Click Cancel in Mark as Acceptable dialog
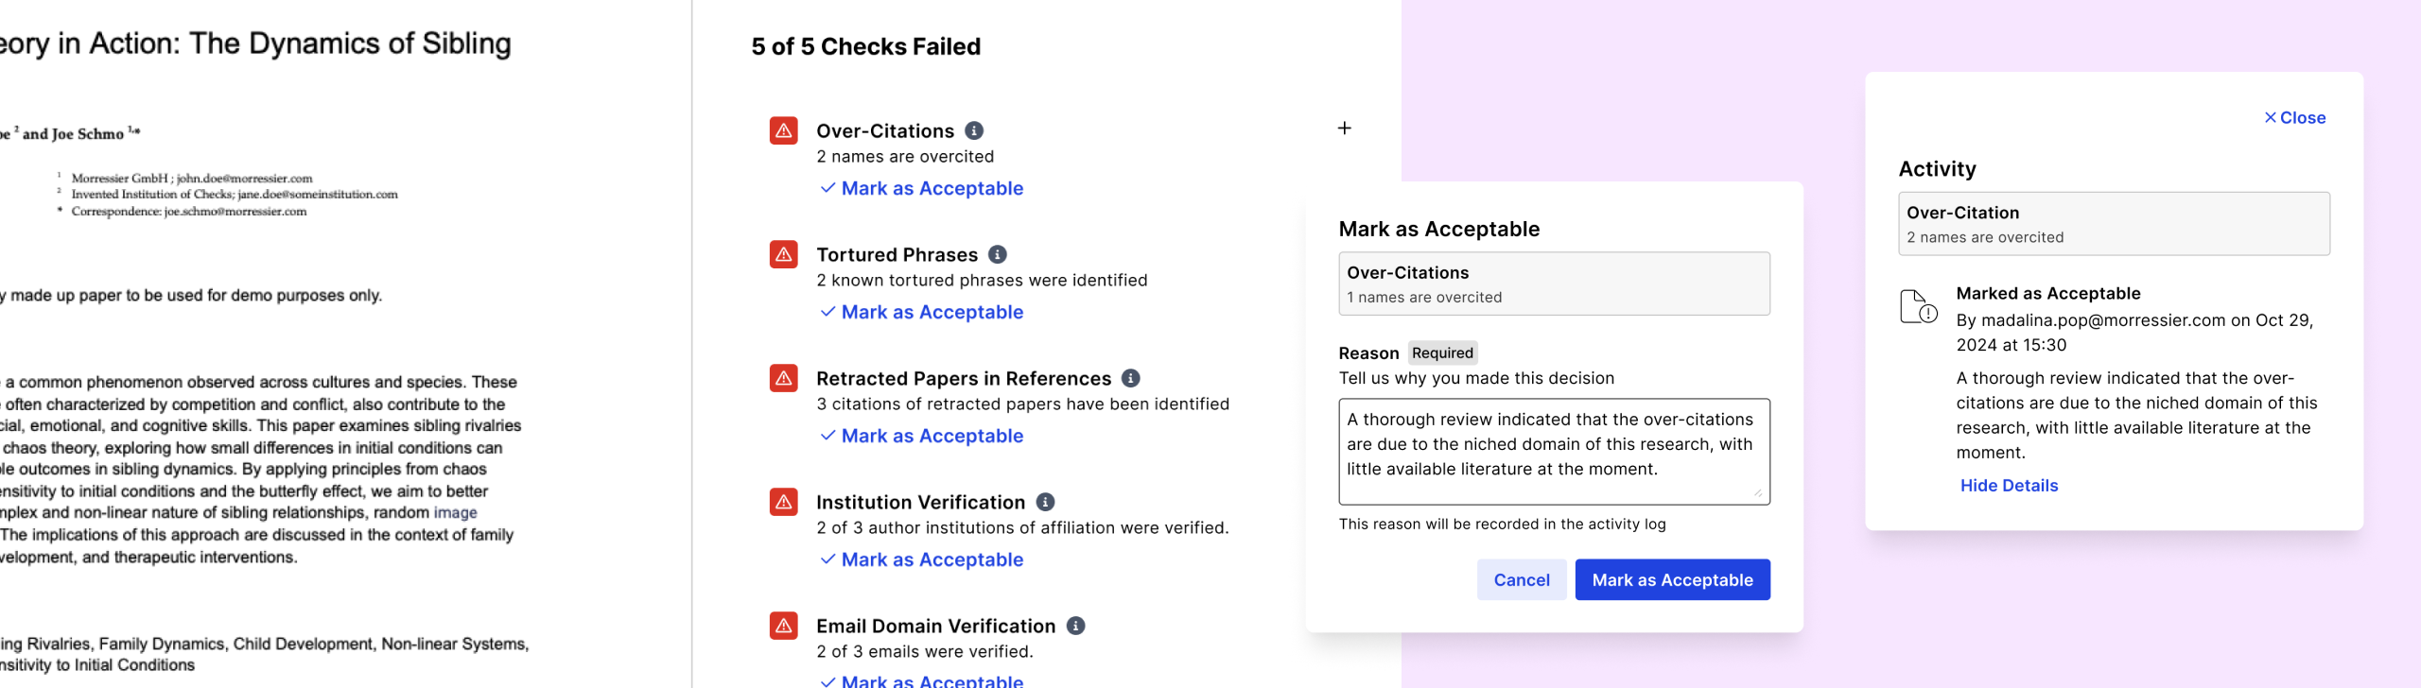Screen dimensions: 2421x688 (x=1522, y=580)
